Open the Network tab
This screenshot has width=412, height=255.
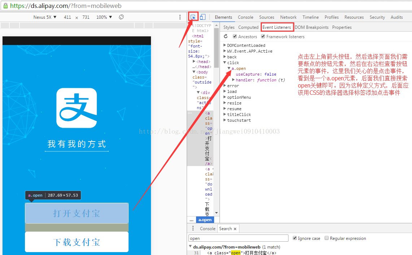point(288,17)
